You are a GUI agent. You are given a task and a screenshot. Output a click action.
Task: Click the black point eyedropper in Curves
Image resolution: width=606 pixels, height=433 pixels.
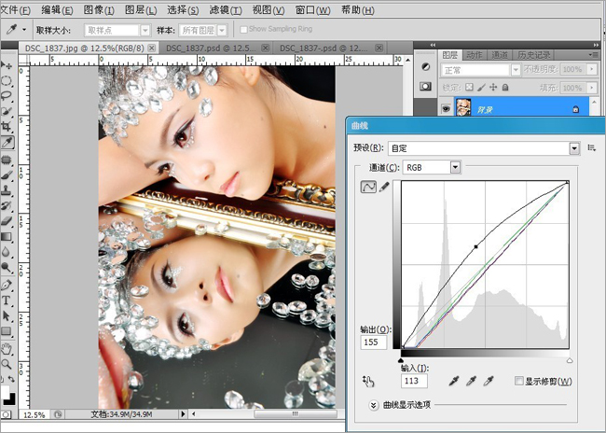(453, 382)
